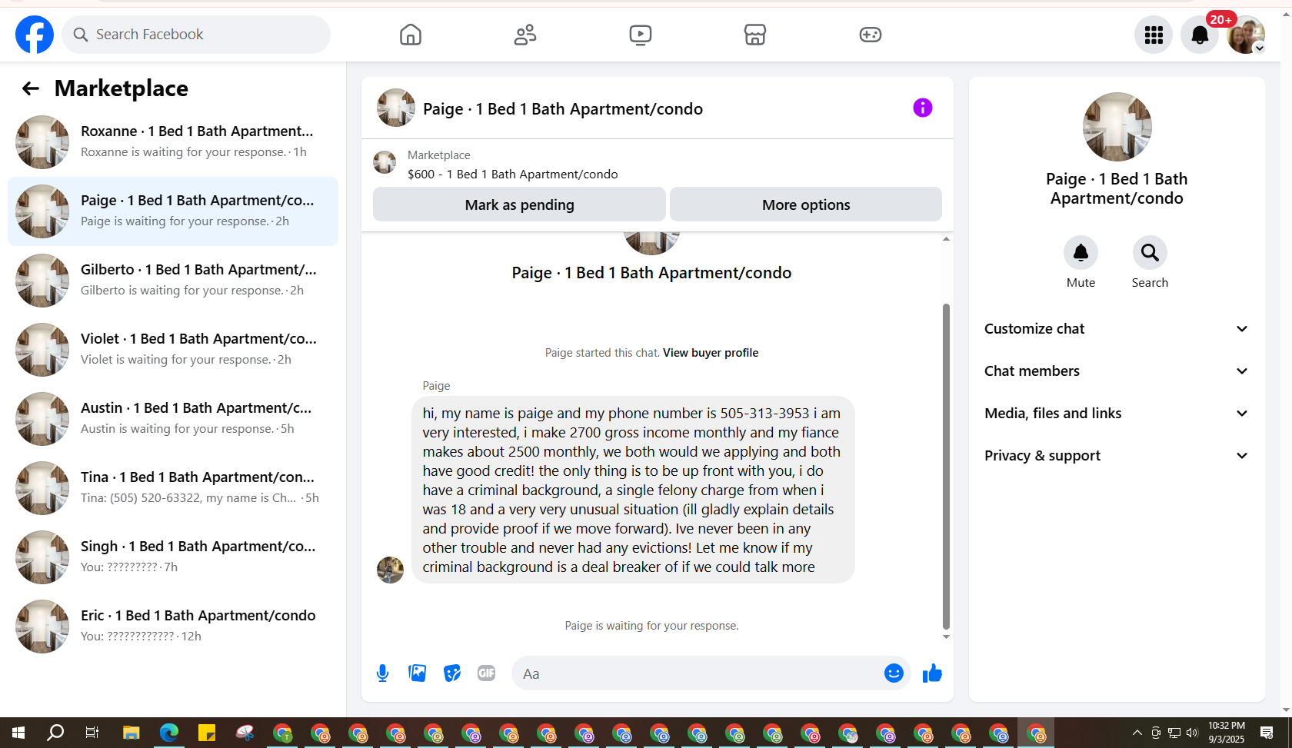
Task: Click the chat vertical scrollbar
Action: pyautogui.click(x=946, y=466)
